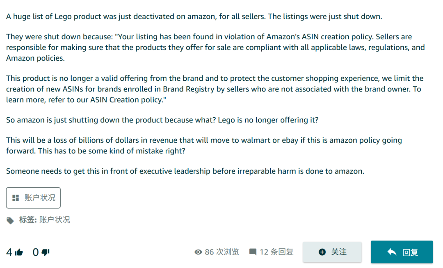This screenshot has height=268, width=443.
Task: Click the grid icon in 账户状况 button
Action: click(x=16, y=198)
